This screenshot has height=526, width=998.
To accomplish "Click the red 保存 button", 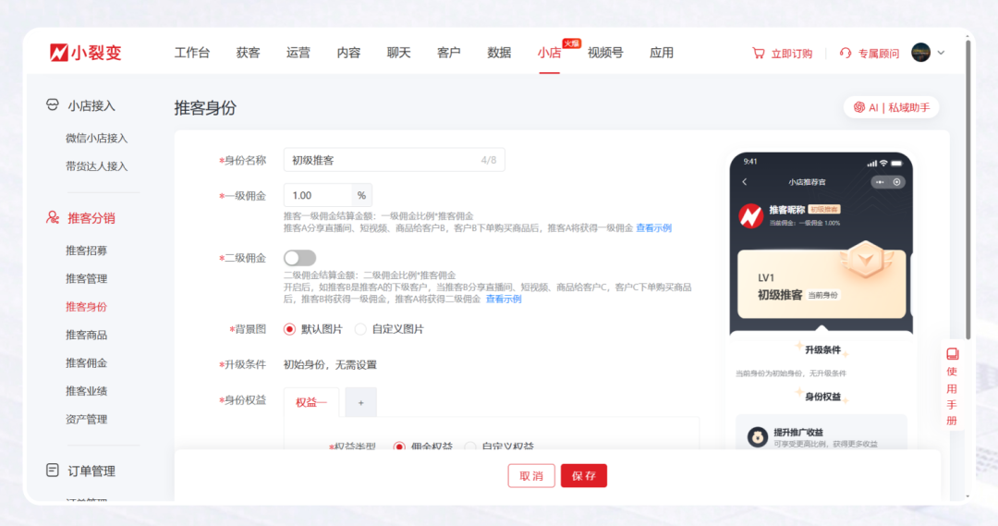I will click(x=583, y=476).
